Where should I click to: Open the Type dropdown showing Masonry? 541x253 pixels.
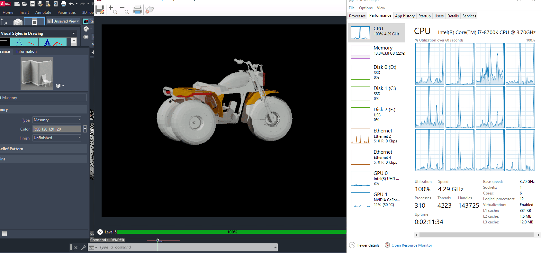click(x=57, y=120)
